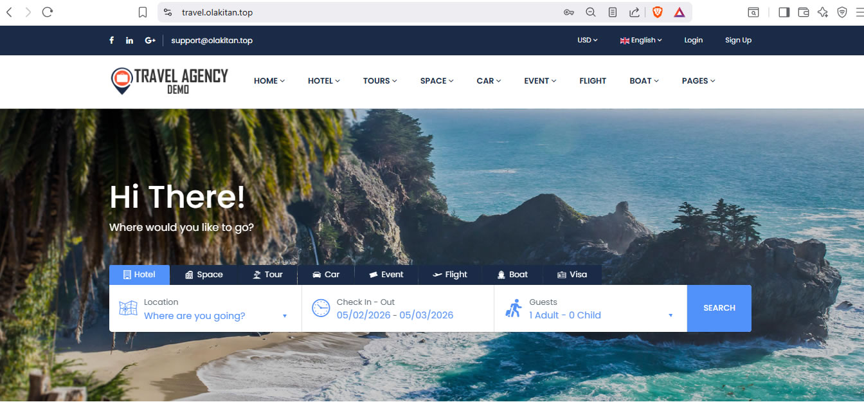Switch to the Boat search tab
This screenshot has width=864, height=402.
(512, 275)
